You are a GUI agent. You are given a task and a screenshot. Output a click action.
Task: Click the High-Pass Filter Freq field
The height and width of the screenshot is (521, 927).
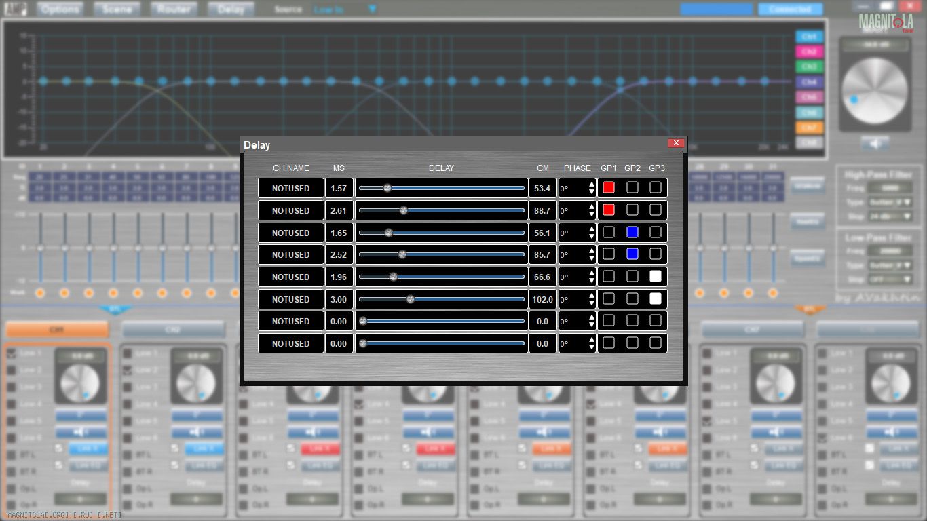click(x=890, y=188)
